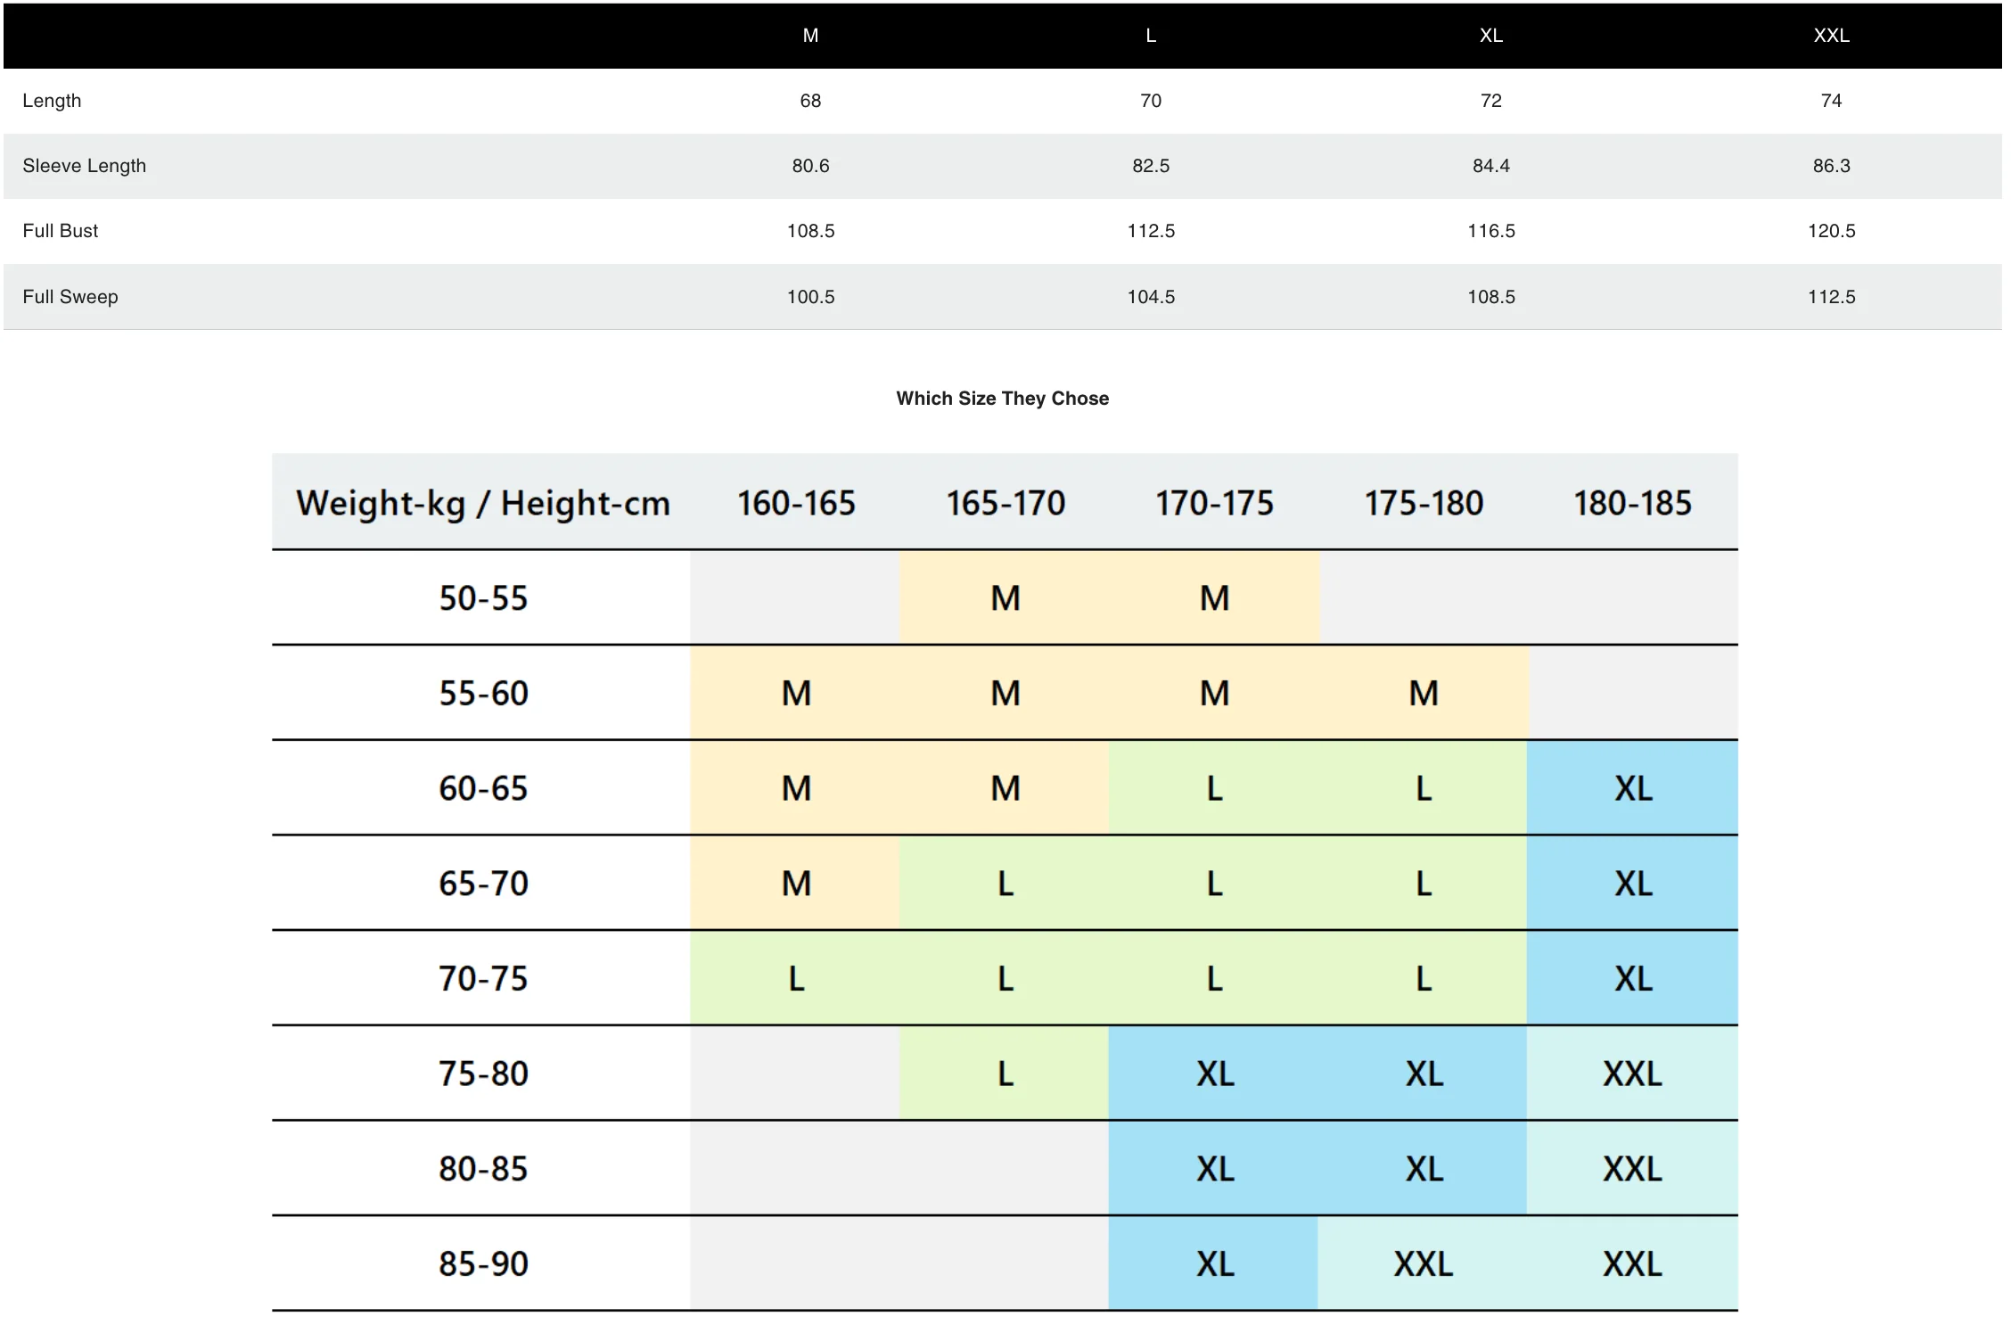Select the Sleeve Length row label
Viewport: 2011px width, 1325px height.
coord(84,166)
